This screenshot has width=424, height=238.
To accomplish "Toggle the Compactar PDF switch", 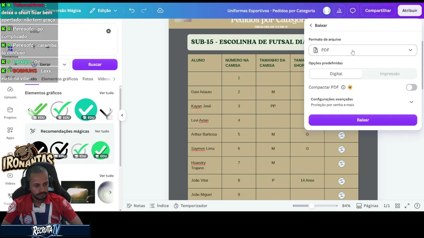I will tap(411, 87).
